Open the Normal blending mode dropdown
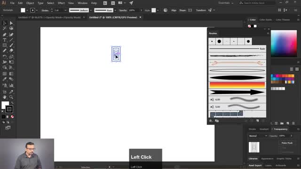Viewport: 301px width, 169px height. 258,136
